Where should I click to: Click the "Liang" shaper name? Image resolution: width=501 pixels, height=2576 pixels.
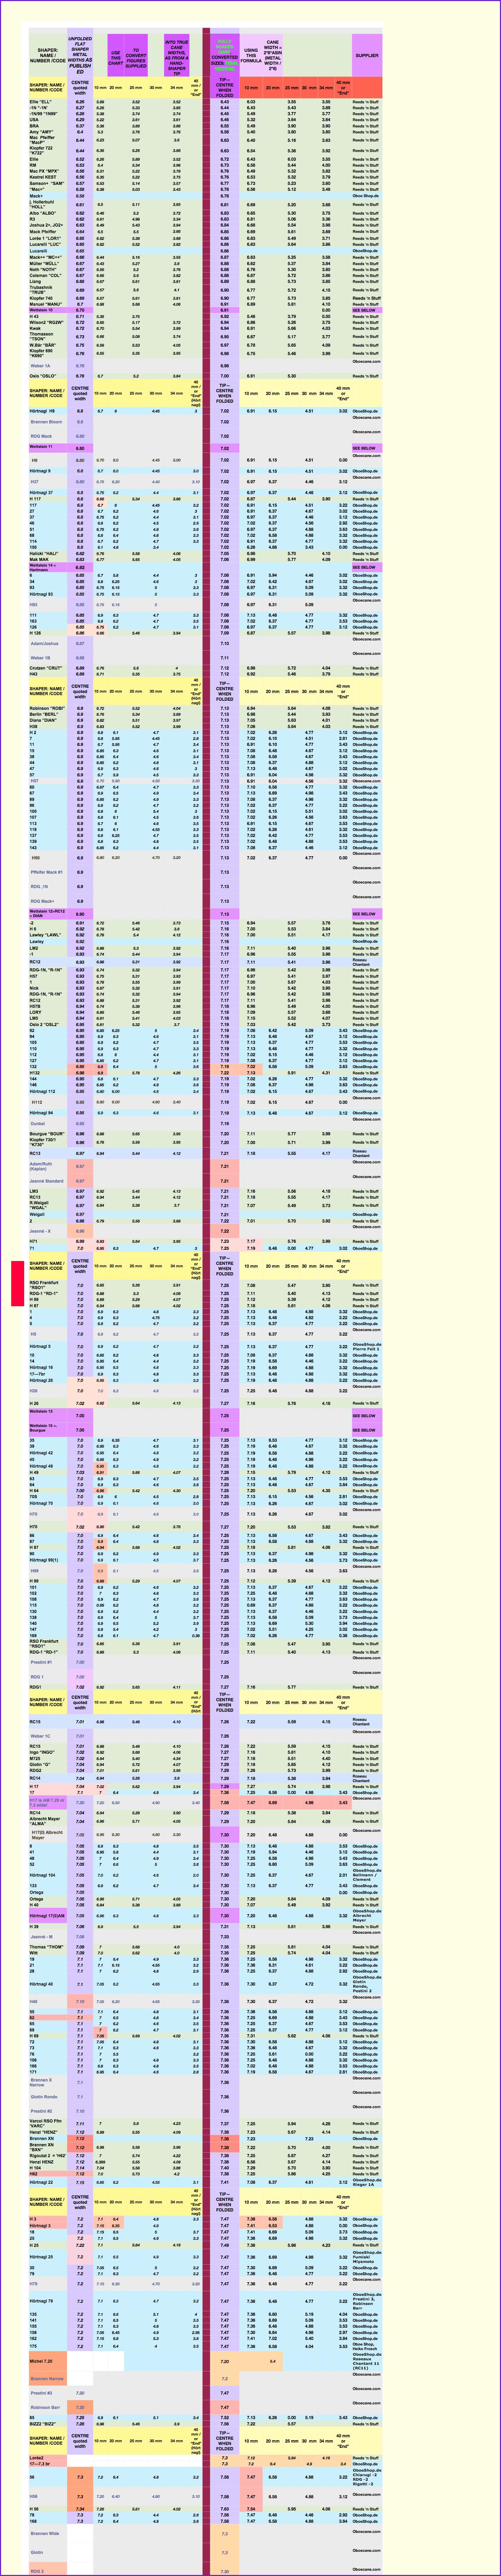tap(35, 282)
